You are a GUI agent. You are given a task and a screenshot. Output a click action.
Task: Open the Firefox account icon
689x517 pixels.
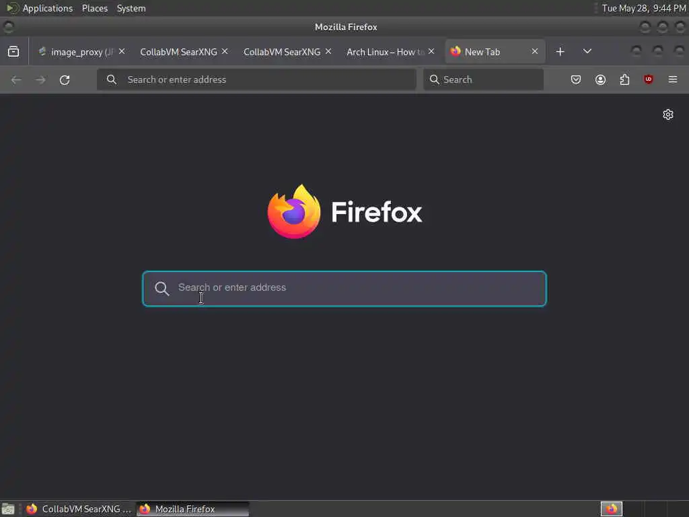600,79
